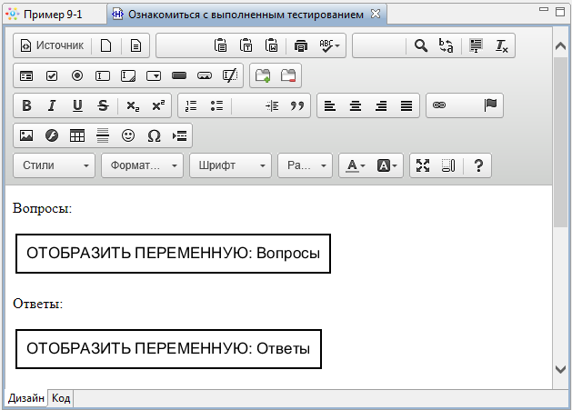Click the Print icon in the toolbar
The width and height of the screenshot is (572, 410).
tap(301, 45)
